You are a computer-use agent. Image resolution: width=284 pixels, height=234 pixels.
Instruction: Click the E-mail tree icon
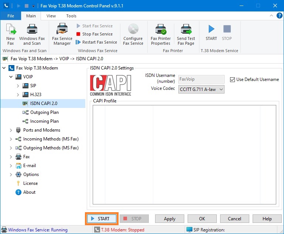[x=18, y=166]
